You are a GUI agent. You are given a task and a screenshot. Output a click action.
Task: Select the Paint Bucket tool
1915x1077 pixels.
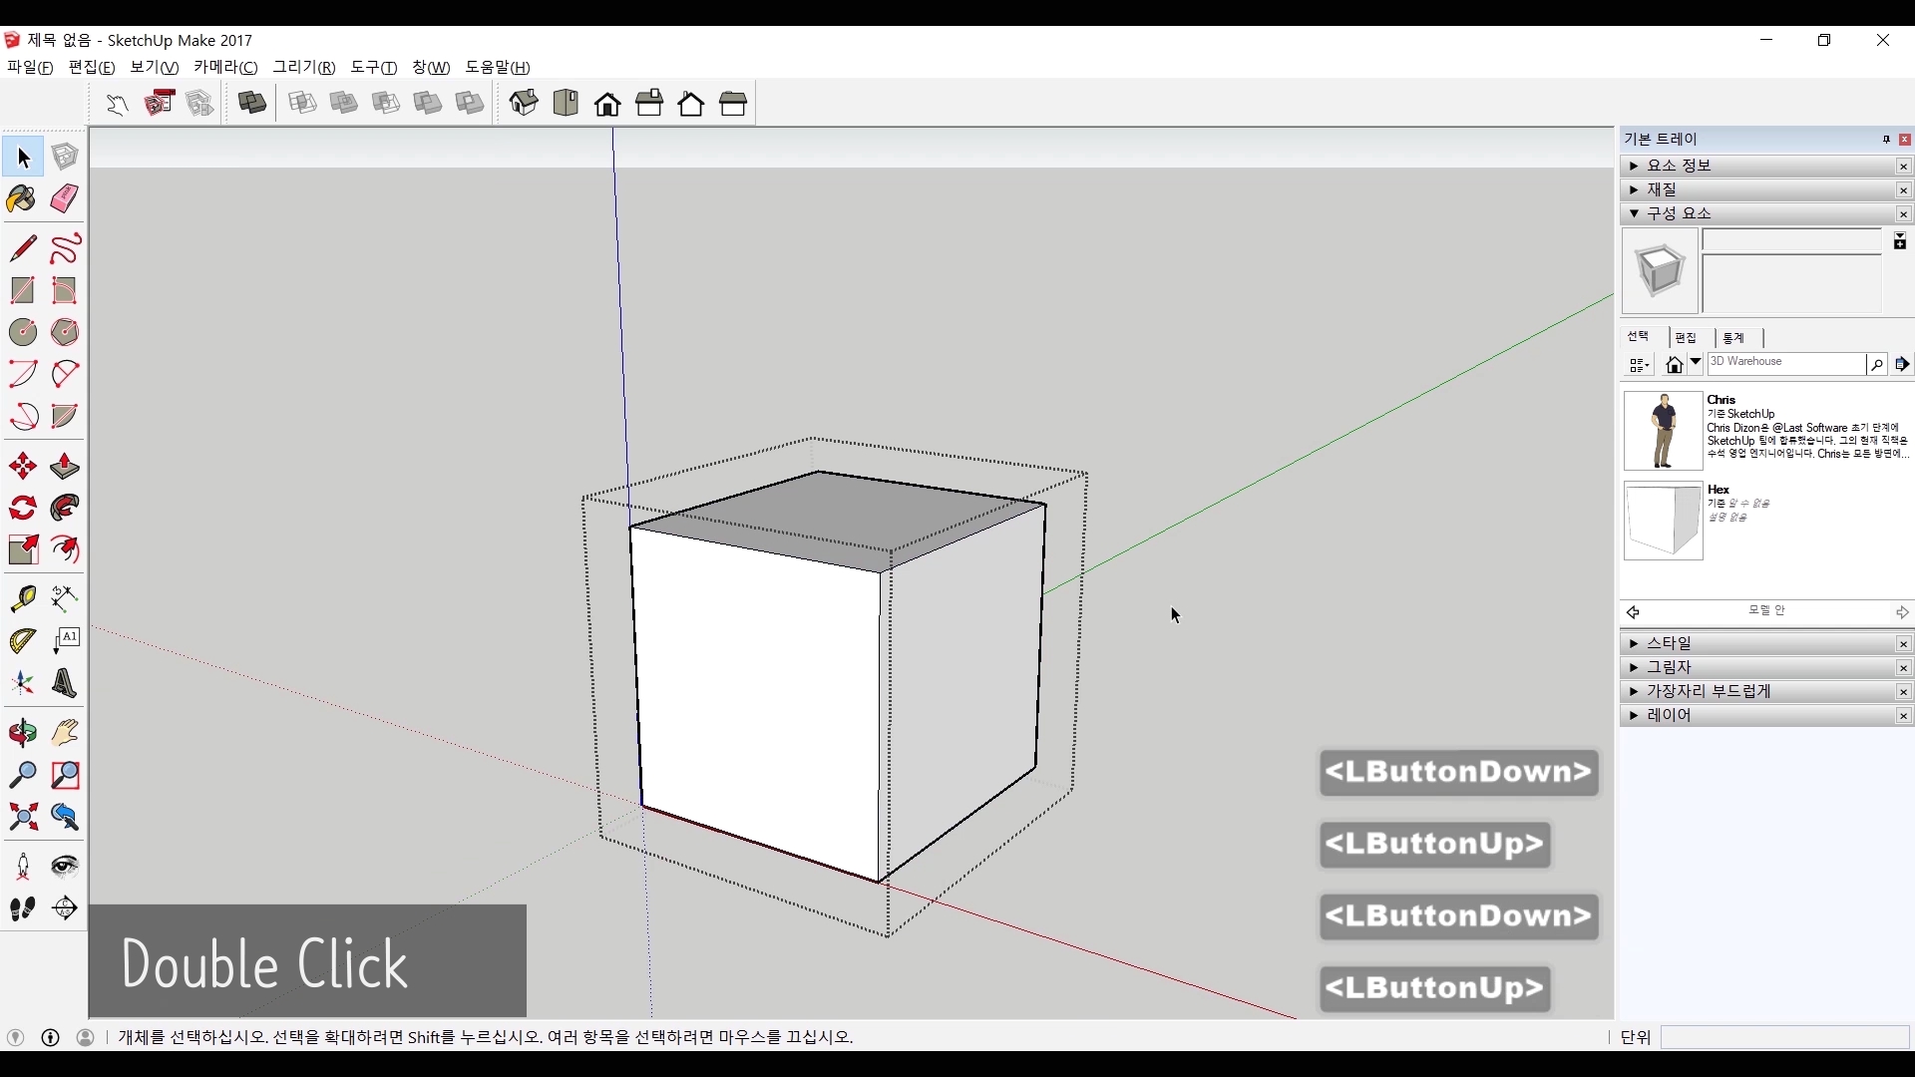22,199
